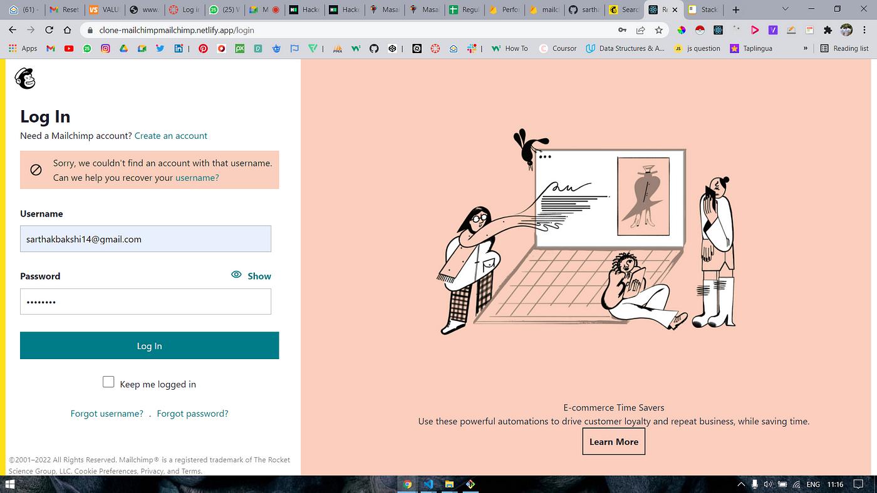The height and width of the screenshot is (493, 877).
Task: Switch to the Reset Gmail tab
Action: (x=65, y=9)
